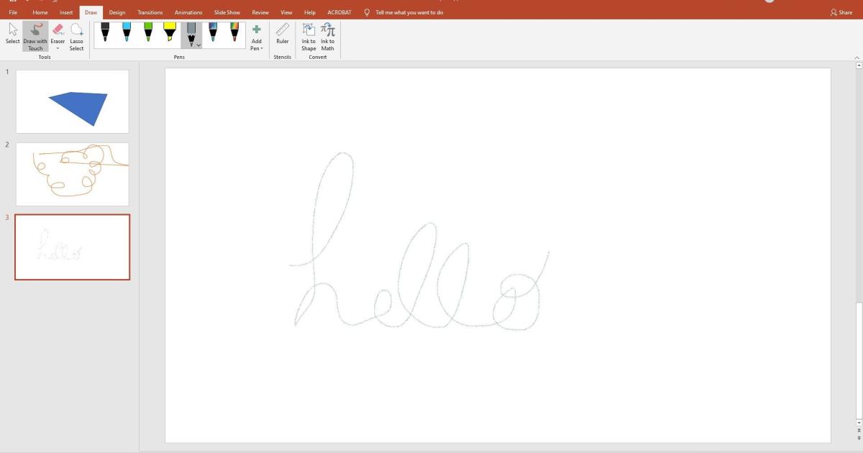Expand the gray pencil options arrow
Viewport: 863px width, 453px height.
coord(198,45)
